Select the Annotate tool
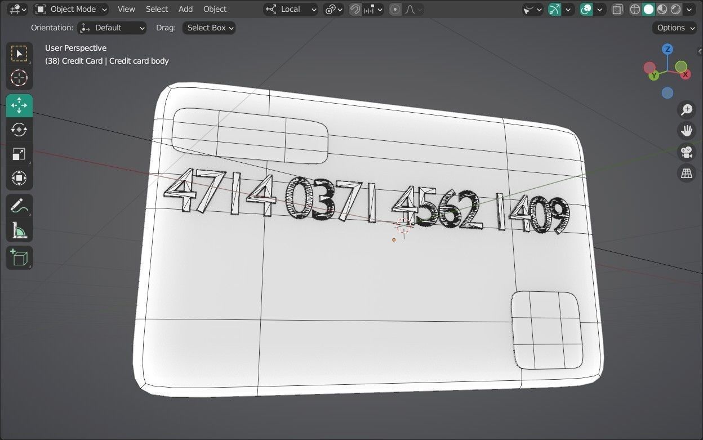 point(19,206)
